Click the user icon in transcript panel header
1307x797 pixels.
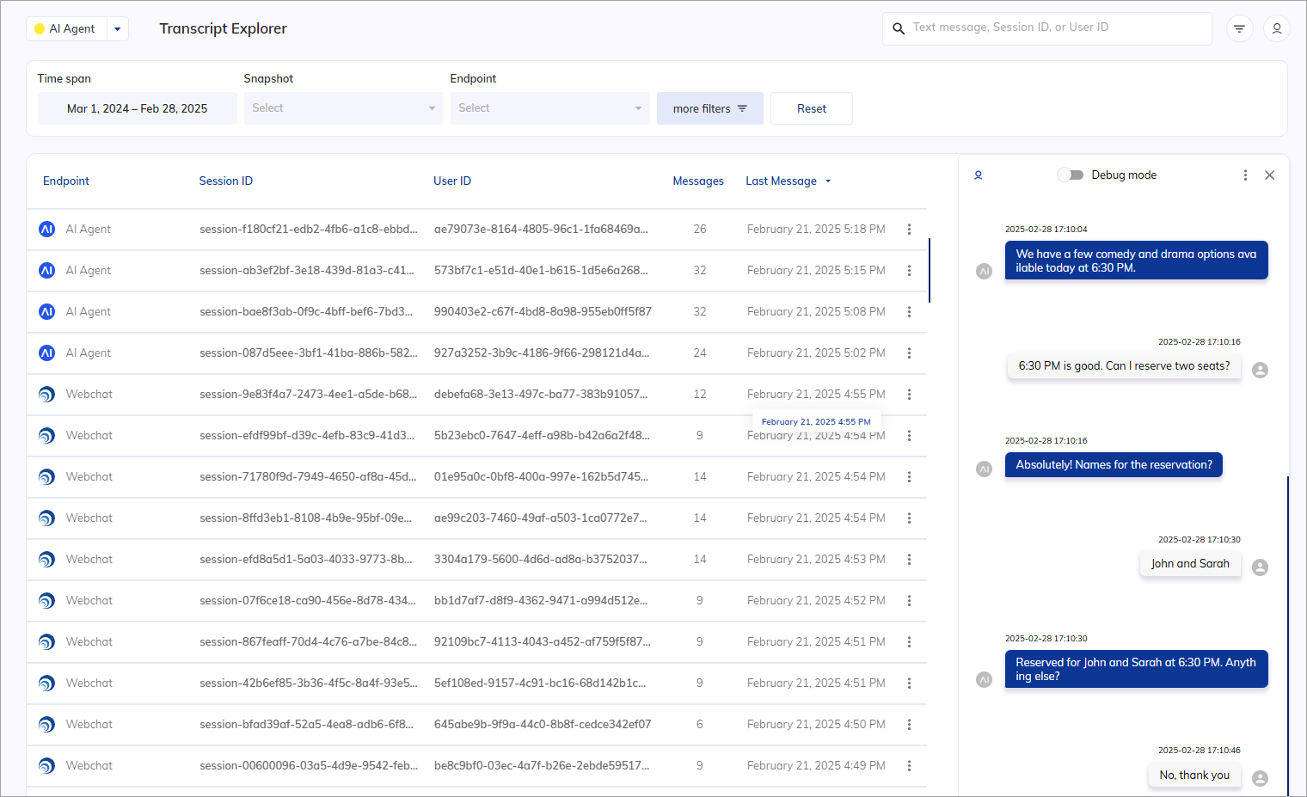point(978,175)
